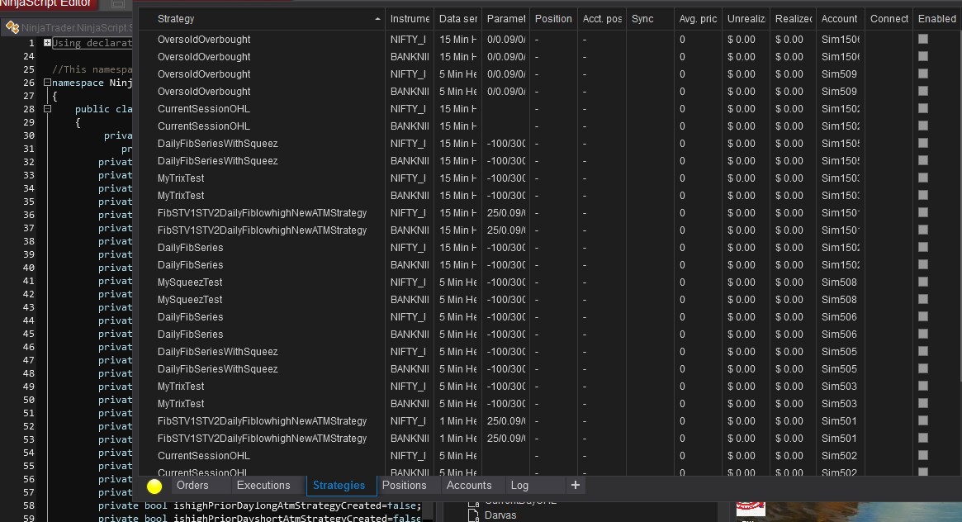Image resolution: width=962 pixels, height=522 pixels.
Task: Sort by the Parameters column header
Action: [x=505, y=19]
